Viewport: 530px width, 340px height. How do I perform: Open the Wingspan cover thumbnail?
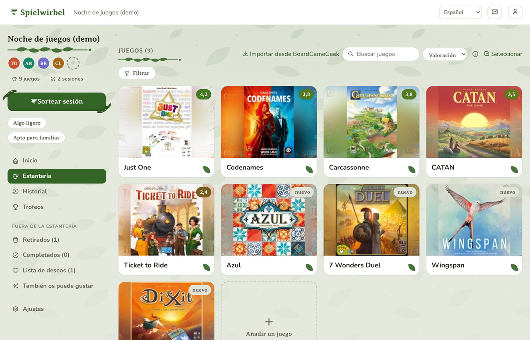[474, 220]
